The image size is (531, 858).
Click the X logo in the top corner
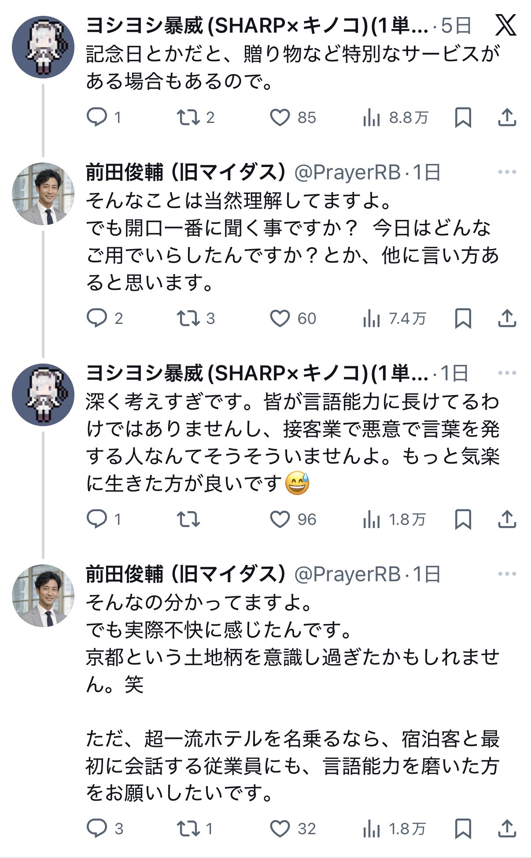(x=505, y=25)
